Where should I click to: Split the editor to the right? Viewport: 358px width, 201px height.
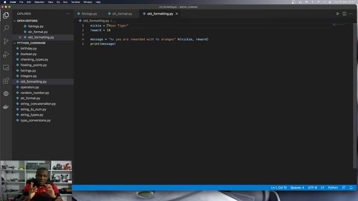[345, 13]
